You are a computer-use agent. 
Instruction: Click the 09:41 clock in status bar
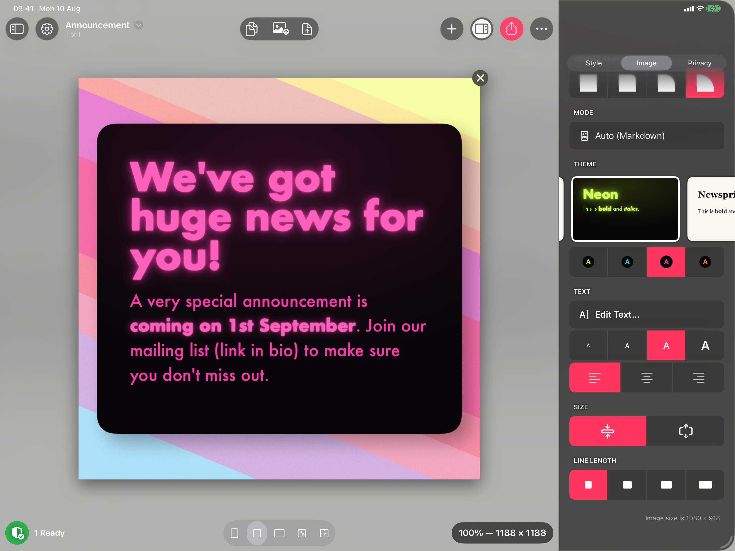(x=23, y=9)
